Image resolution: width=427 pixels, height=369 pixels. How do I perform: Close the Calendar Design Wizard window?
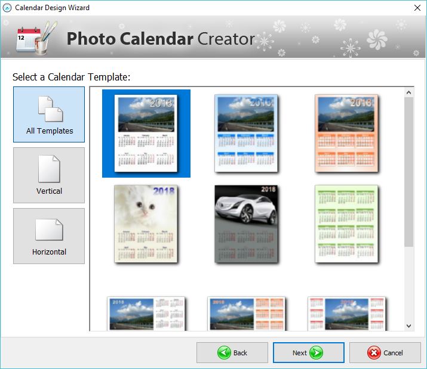point(417,8)
